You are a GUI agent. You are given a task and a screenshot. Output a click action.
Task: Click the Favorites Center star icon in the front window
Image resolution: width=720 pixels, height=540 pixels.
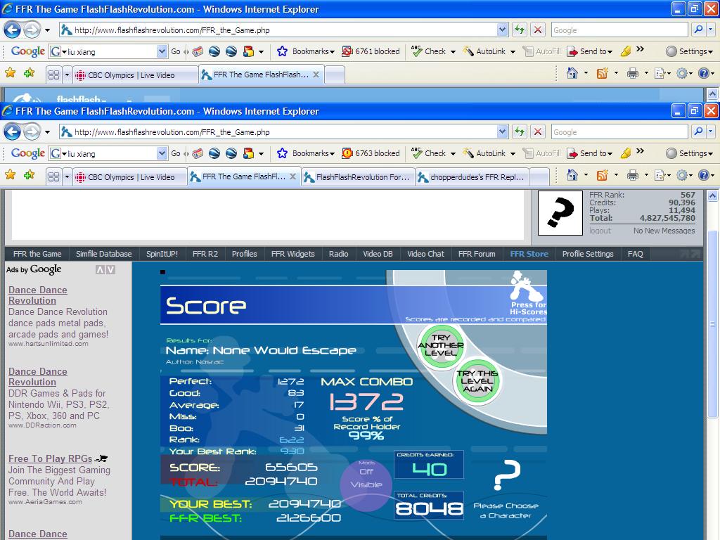point(11,175)
